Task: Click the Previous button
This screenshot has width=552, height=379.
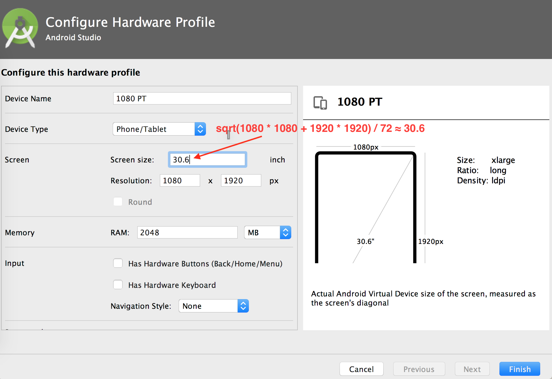Action: 419,369
